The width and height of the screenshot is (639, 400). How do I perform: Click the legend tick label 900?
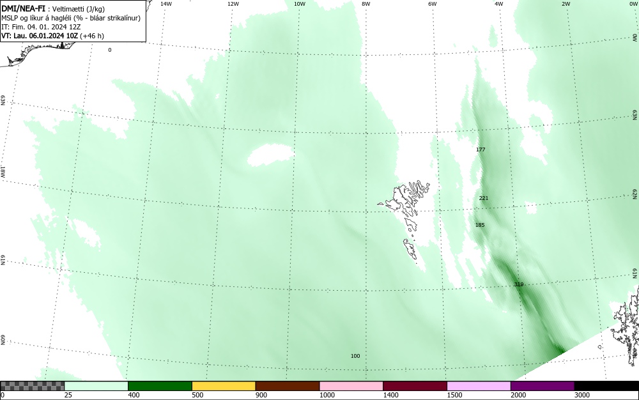point(261,395)
